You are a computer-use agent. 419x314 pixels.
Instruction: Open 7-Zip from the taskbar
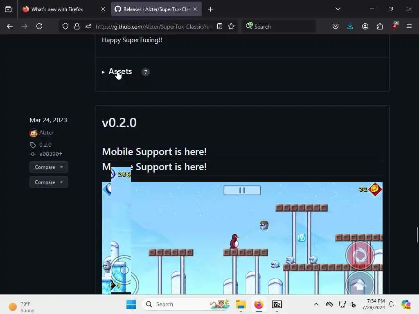[277, 304]
